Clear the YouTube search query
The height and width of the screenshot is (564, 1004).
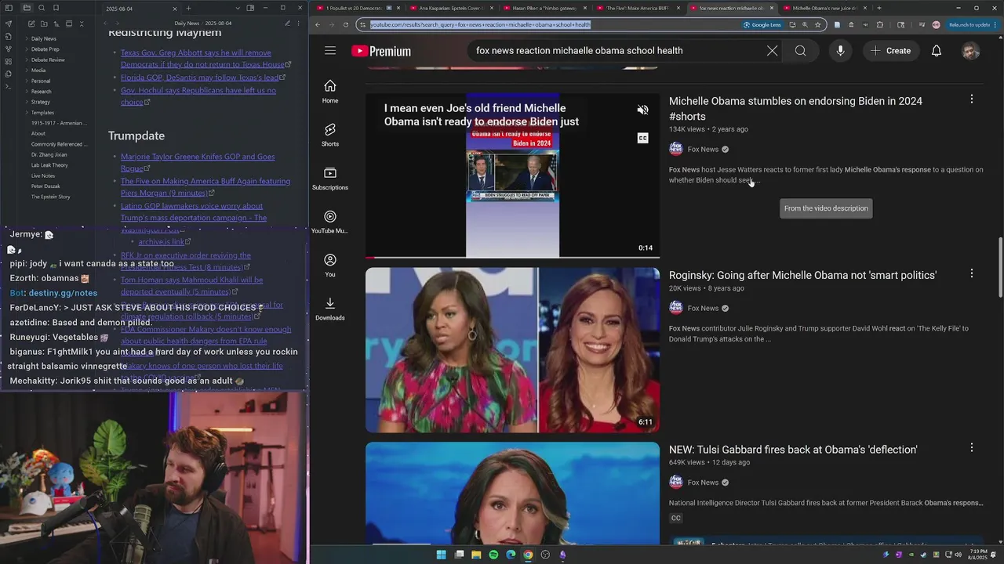coord(772,51)
